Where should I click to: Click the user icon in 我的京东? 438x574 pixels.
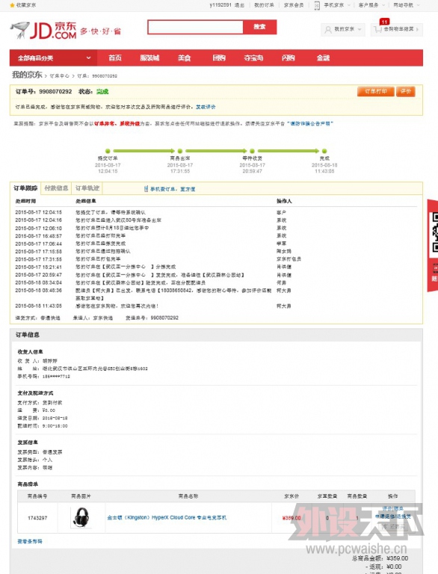[328, 29]
